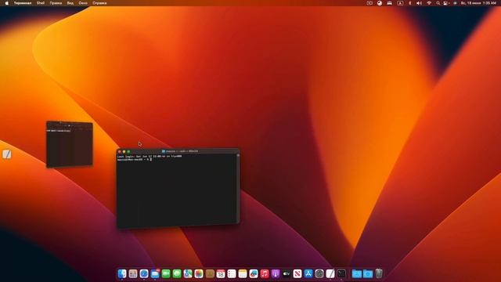
Task: Open the Shell menu
Action: 41,3
